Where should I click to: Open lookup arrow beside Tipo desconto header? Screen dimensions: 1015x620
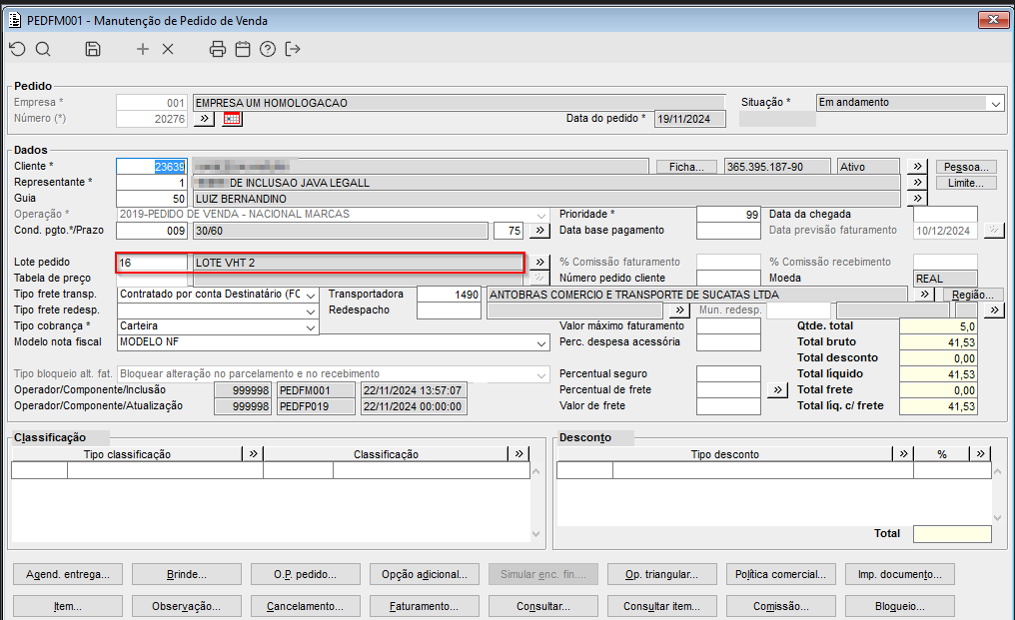pos(903,453)
